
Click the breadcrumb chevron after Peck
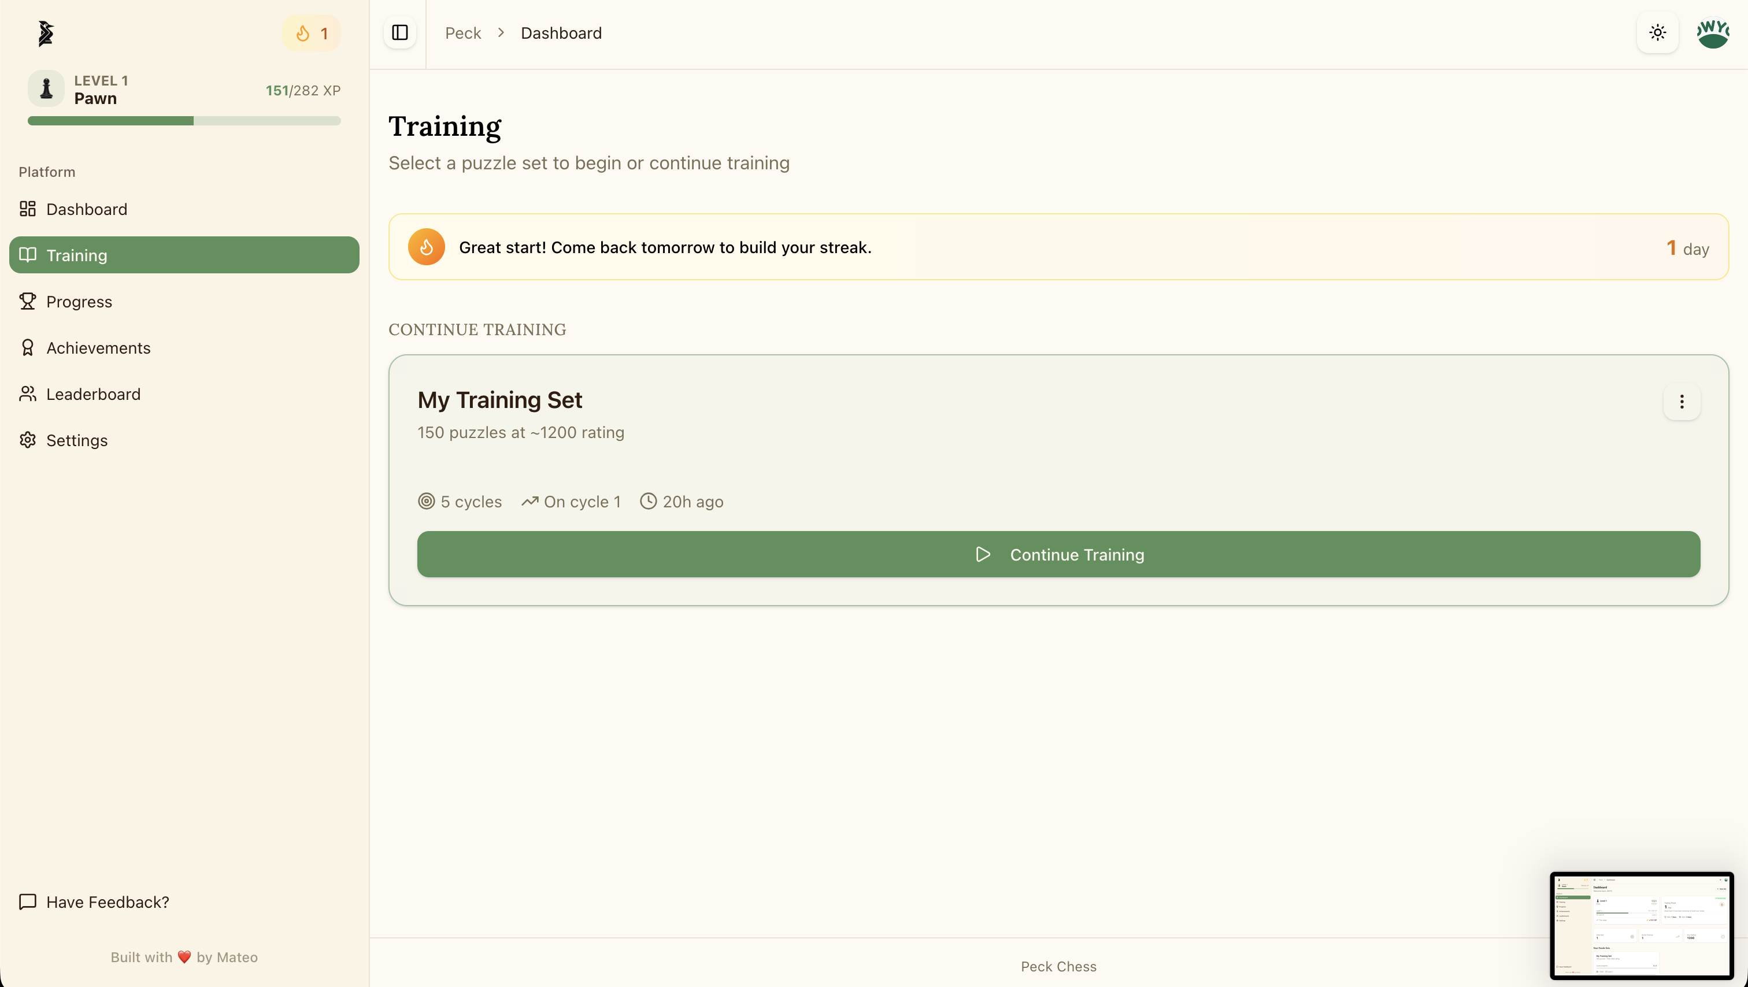(x=501, y=32)
